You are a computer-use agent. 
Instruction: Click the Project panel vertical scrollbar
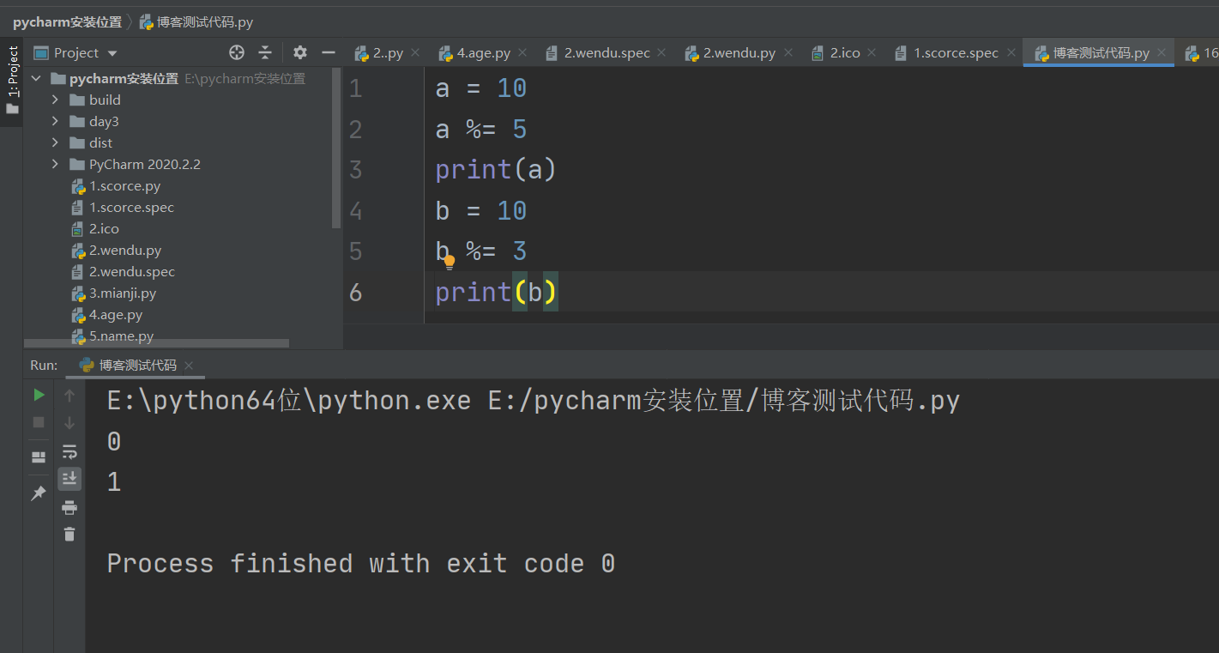tap(336, 148)
